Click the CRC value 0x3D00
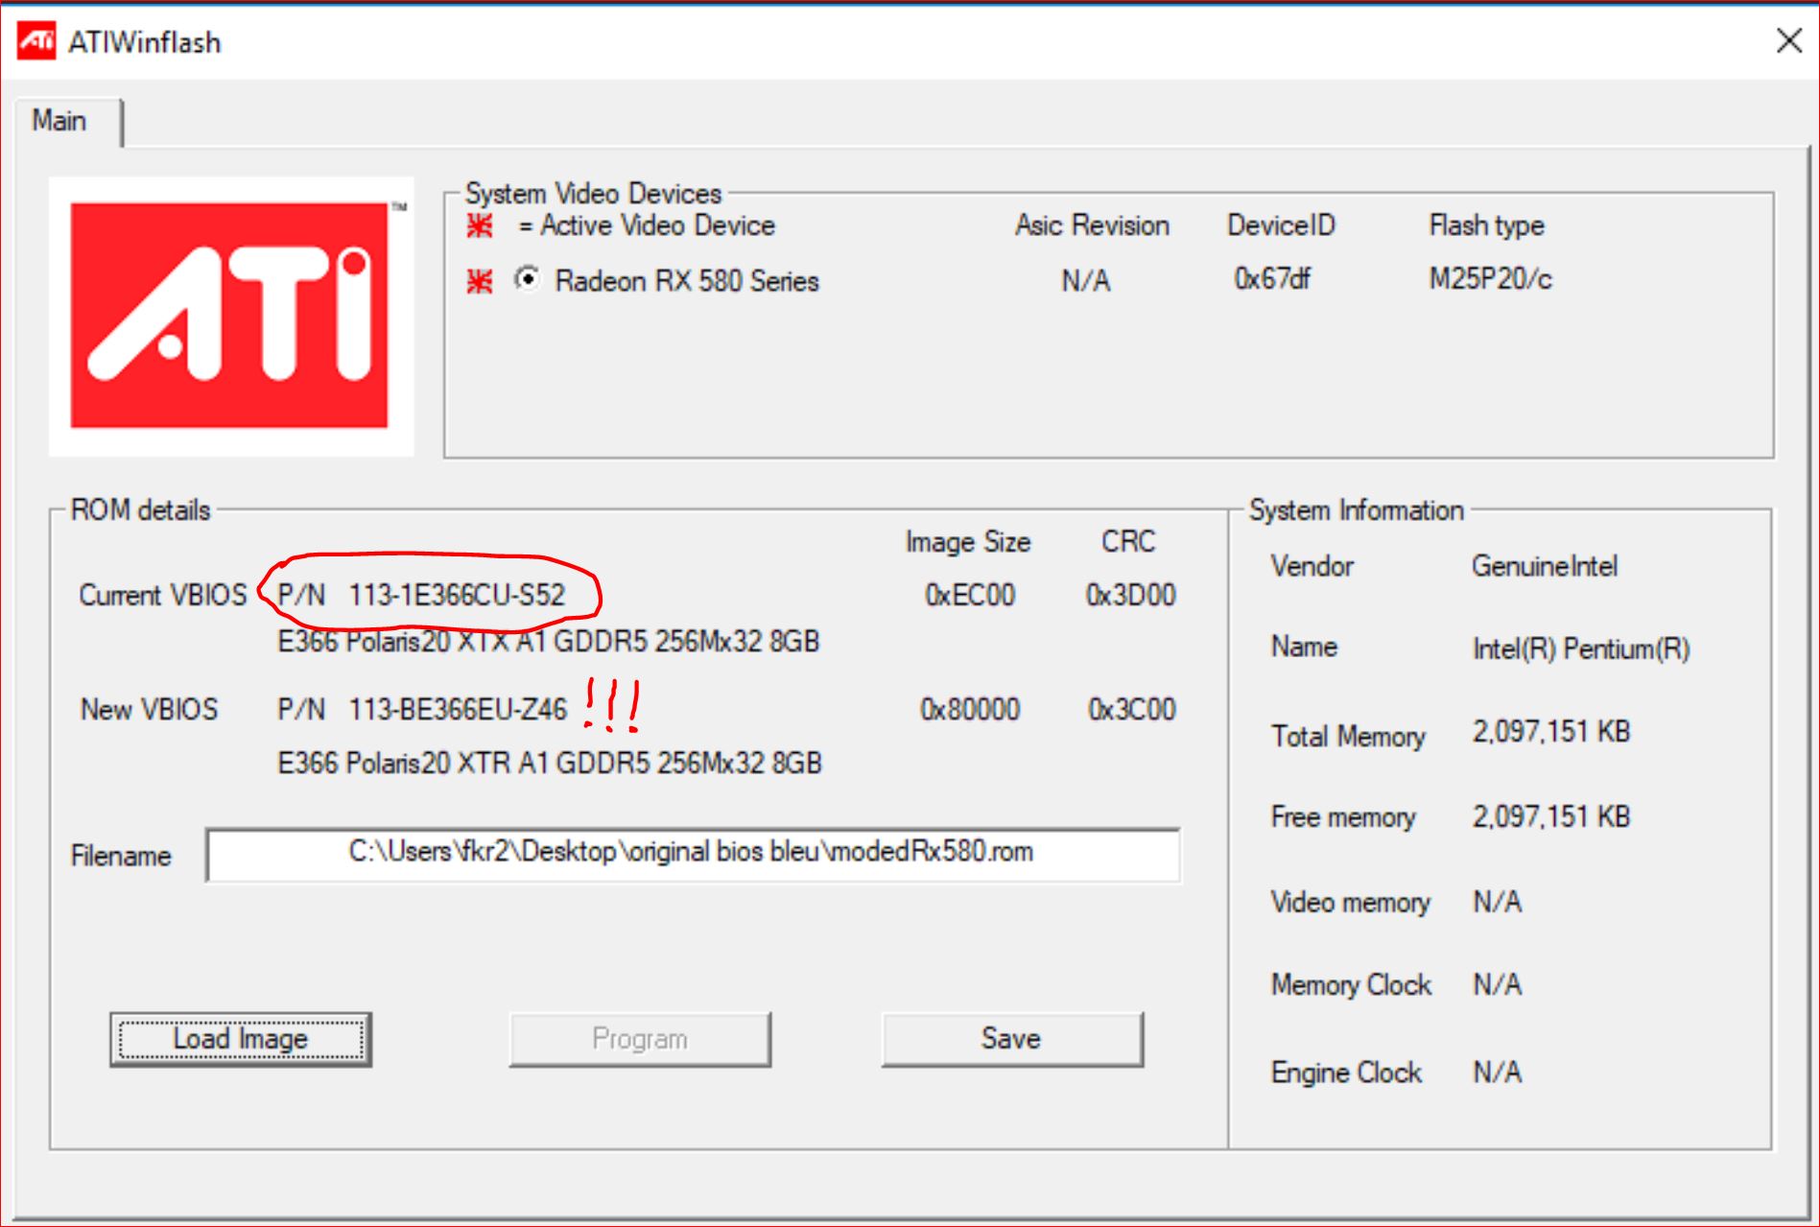The image size is (1820, 1227). click(1130, 595)
